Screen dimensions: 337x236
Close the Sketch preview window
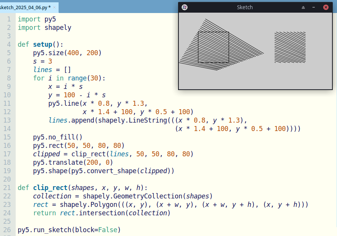(326, 7)
